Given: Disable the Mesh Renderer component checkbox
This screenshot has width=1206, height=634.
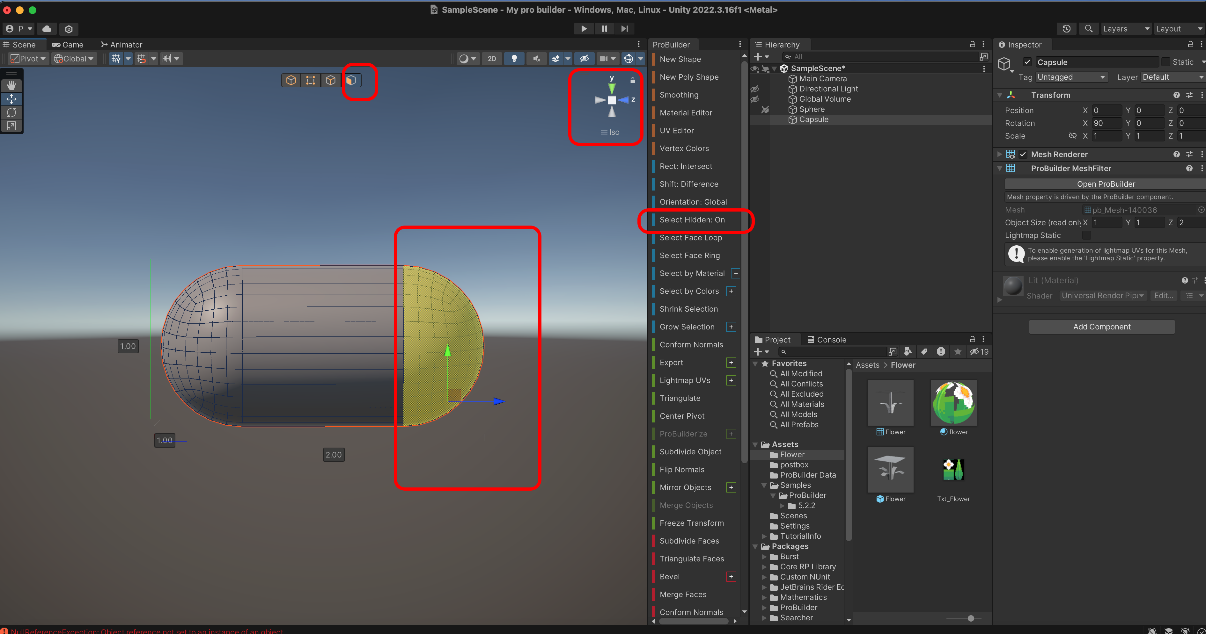Looking at the screenshot, I should [1023, 154].
